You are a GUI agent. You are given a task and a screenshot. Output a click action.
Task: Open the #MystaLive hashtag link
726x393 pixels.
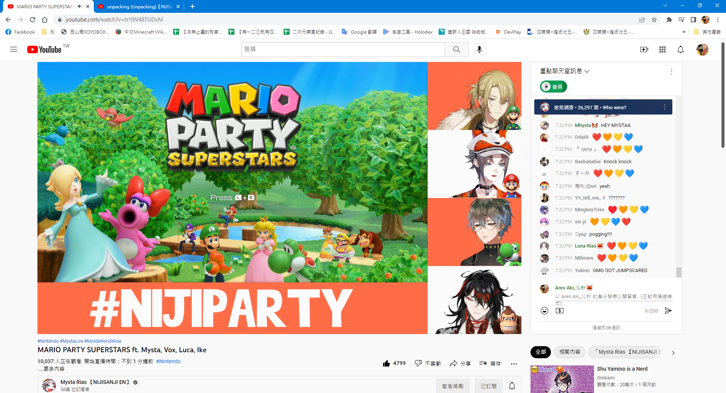click(x=71, y=341)
